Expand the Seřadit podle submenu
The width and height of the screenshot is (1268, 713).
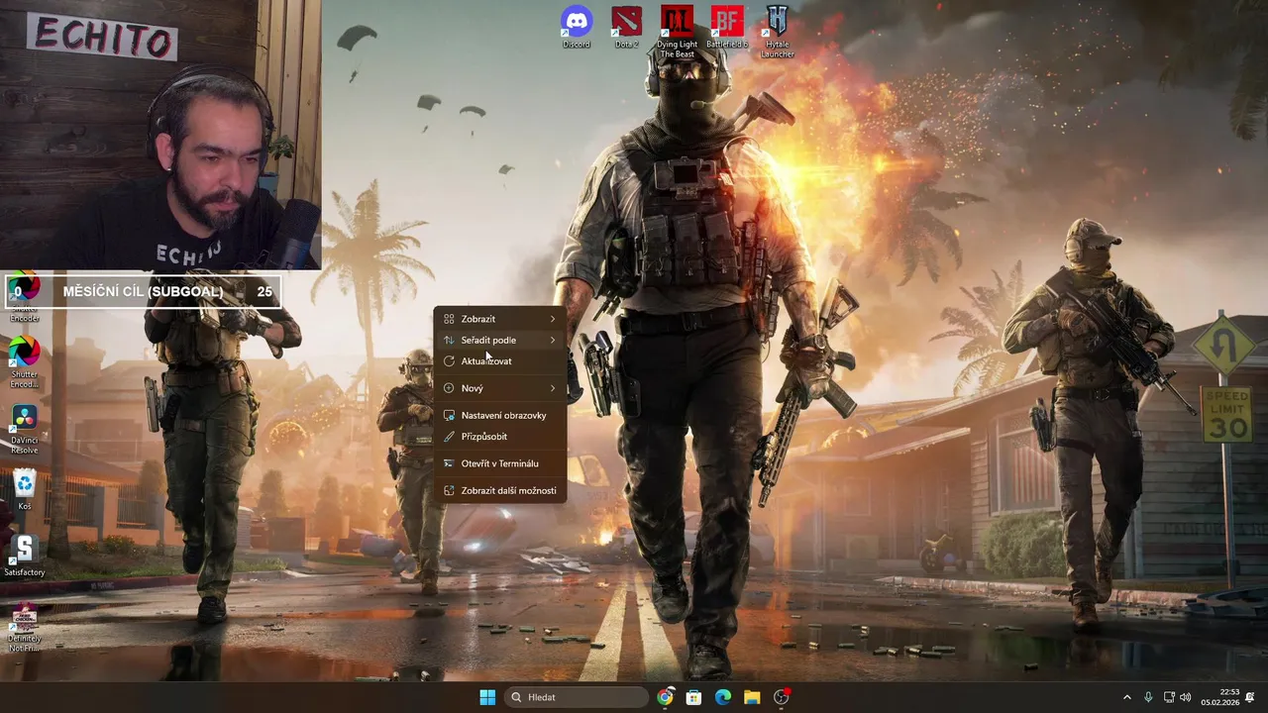pyautogui.click(x=500, y=340)
